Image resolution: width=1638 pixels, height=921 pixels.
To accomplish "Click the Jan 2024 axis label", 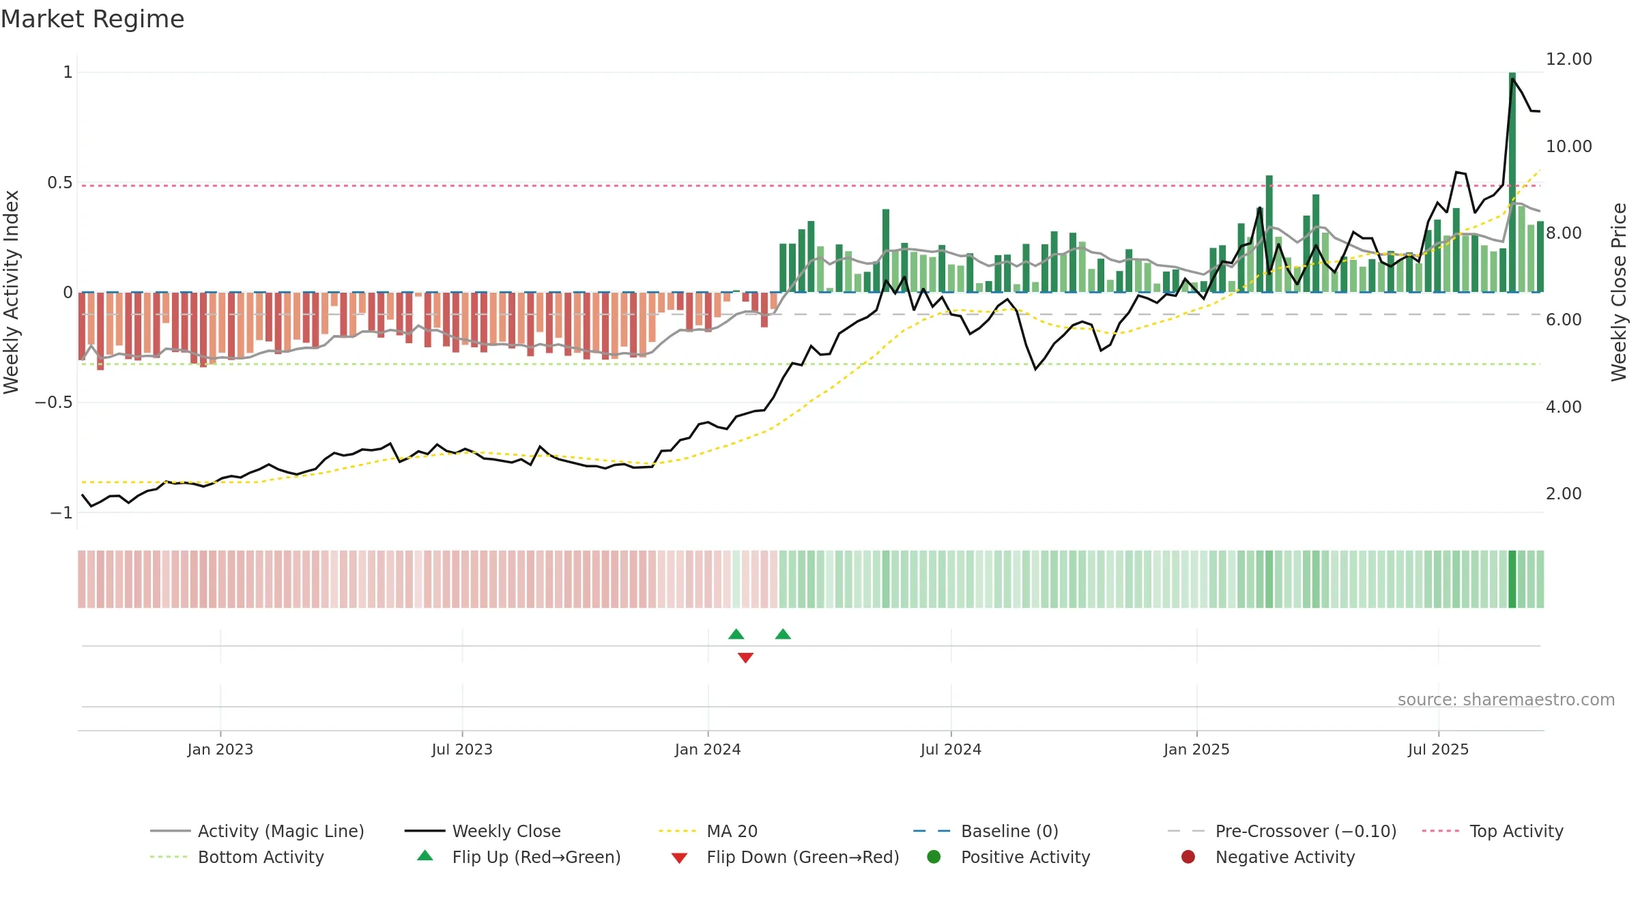I will pyautogui.click(x=708, y=750).
